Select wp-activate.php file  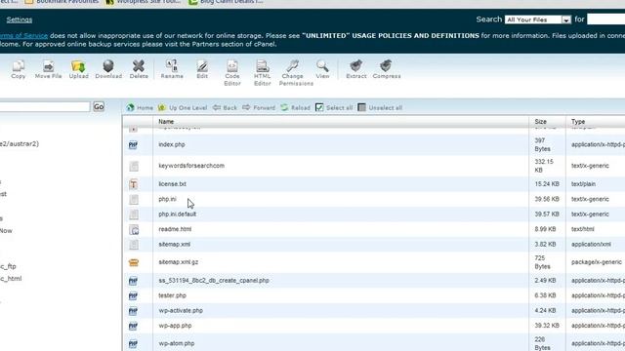[181, 310]
